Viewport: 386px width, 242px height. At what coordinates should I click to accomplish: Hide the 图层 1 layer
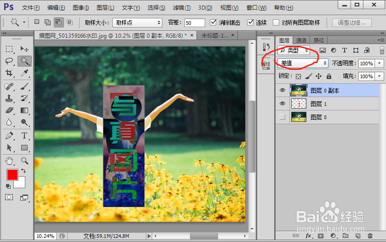pyautogui.click(x=282, y=104)
